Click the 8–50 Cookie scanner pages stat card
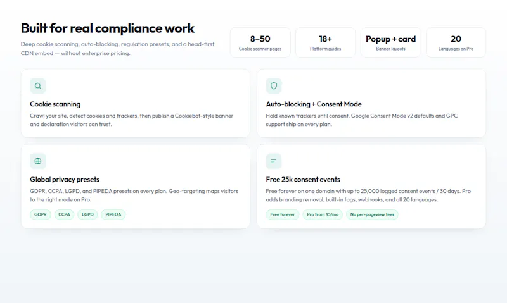Viewport: 507px width, 303px height. coord(260,42)
